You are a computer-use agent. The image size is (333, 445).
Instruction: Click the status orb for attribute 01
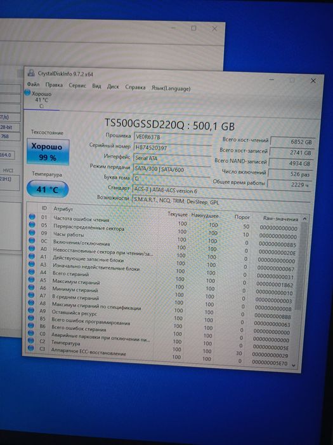[32, 217]
